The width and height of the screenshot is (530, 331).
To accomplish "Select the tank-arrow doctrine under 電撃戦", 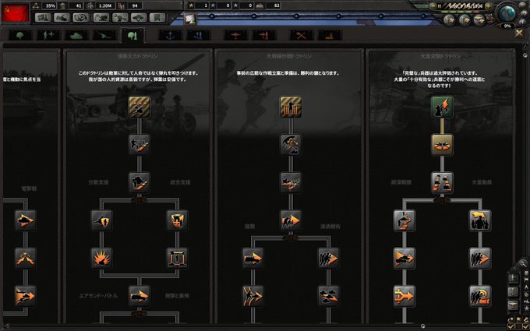I will [26, 220].
